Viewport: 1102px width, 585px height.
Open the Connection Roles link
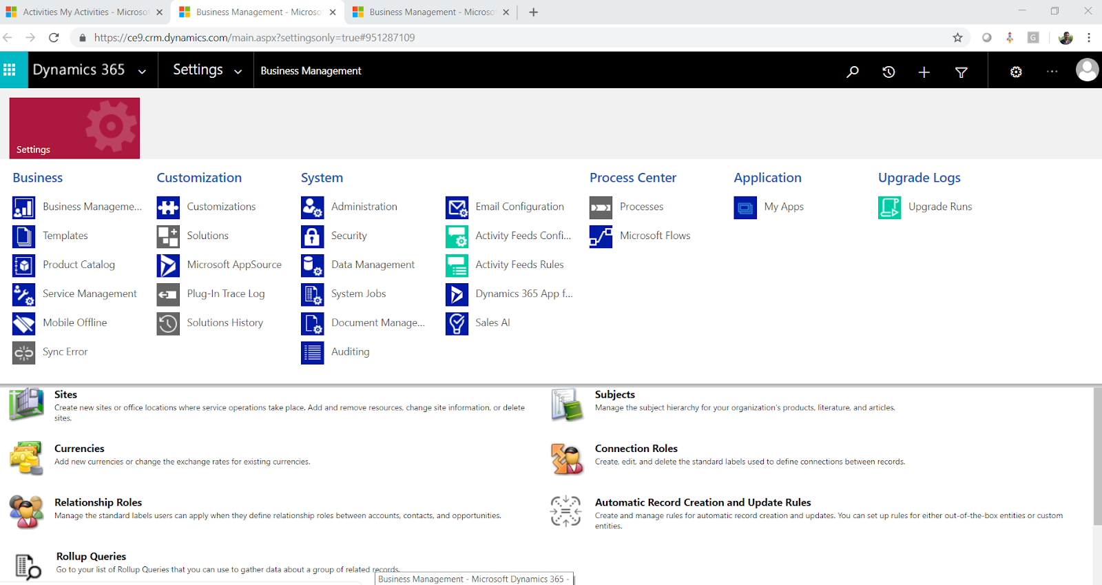pyautogui.click(x=636, y=449)
